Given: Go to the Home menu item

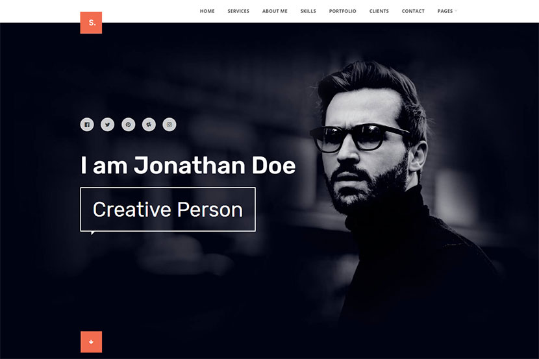Looking at the screenshot, I should (x=207, y=11).
